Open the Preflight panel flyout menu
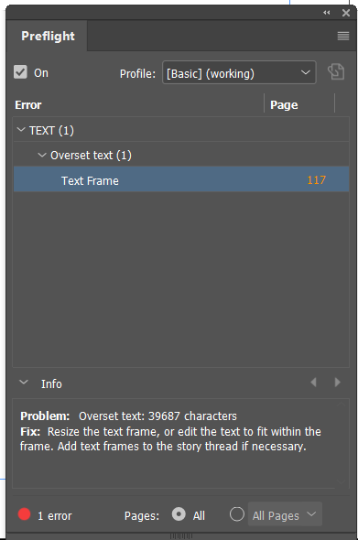 pyautogui.click(x=343, y=36)
